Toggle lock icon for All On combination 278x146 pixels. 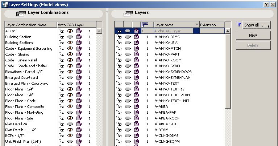pyautogui.click(x=61, y=31)
